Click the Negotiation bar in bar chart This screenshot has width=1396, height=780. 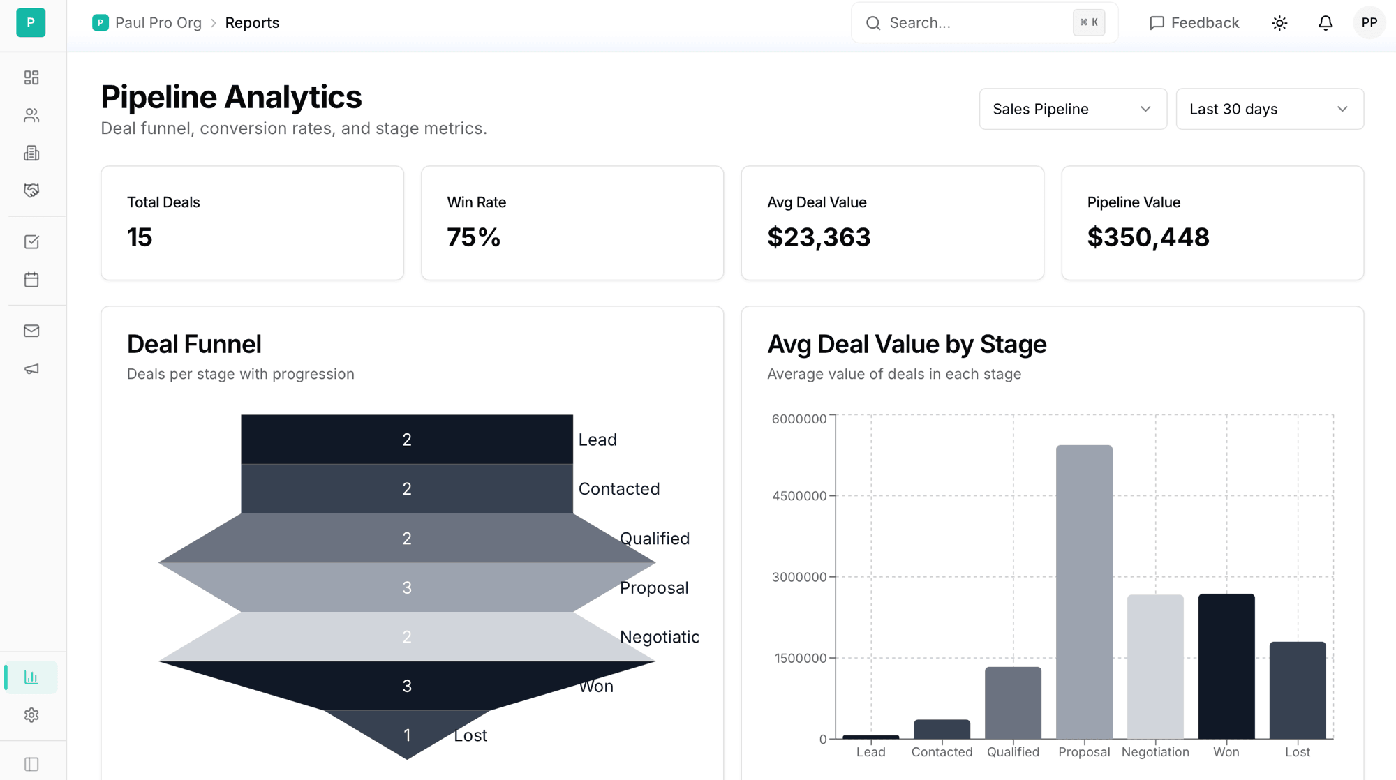(x=1155, y=666)
